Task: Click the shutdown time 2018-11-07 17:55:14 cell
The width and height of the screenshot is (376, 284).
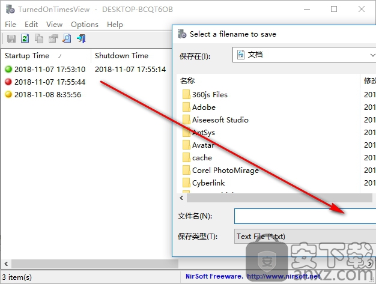Action: tap(130, 69)
